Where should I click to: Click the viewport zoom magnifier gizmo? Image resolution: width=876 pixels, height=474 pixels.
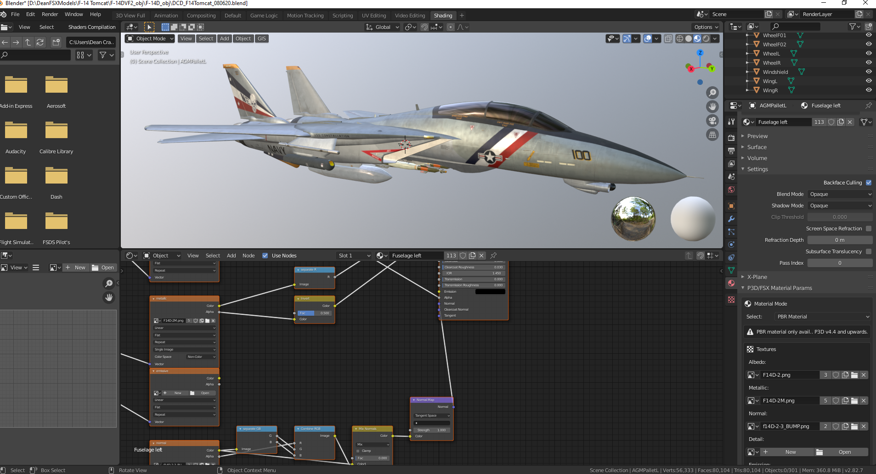pyautogui.click(x=712, y=93)
